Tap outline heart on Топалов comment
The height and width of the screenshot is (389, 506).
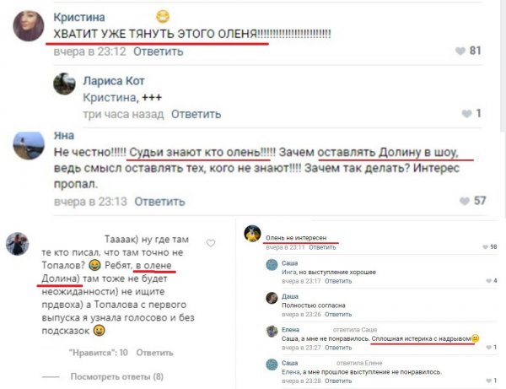point(211,243)
